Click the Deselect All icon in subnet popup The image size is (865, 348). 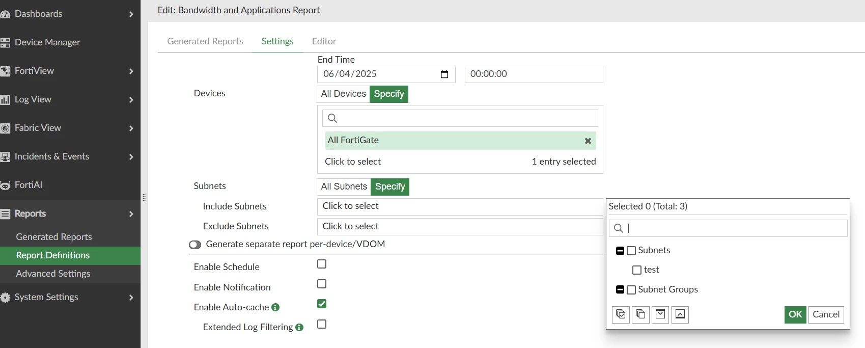coord(640,314)
